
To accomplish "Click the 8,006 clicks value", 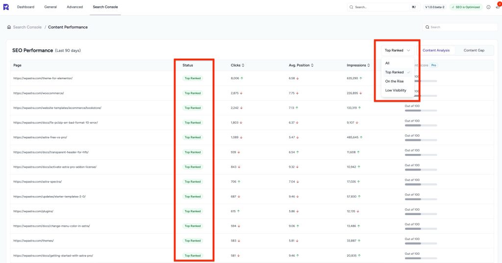I will [x=235, y=78].
